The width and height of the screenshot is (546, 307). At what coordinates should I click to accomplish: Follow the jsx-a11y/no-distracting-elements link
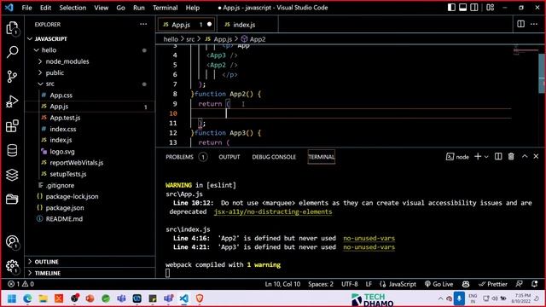273,211
